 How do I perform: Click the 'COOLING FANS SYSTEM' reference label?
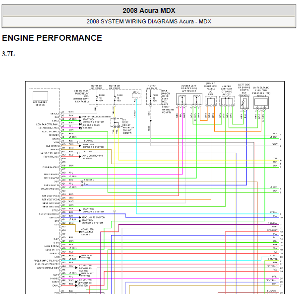pyautogui.click(x=91, y=126)
